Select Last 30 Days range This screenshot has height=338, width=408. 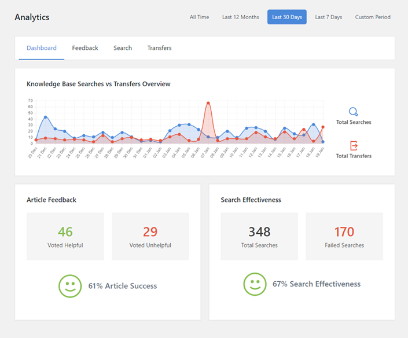click(287, 17)
